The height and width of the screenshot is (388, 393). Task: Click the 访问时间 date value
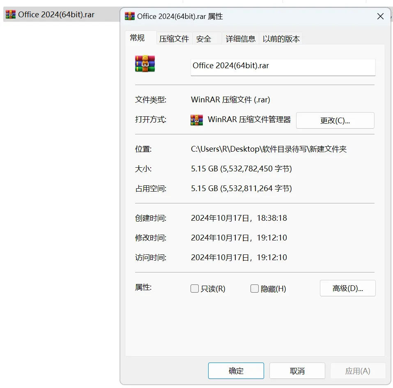239,257
